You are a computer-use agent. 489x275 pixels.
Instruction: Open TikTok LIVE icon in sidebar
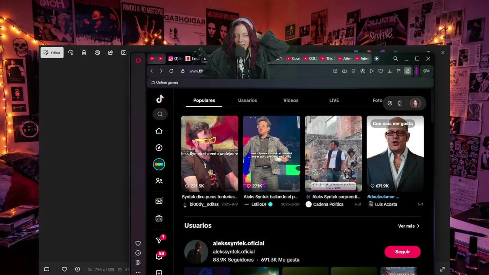click(159, 218)
